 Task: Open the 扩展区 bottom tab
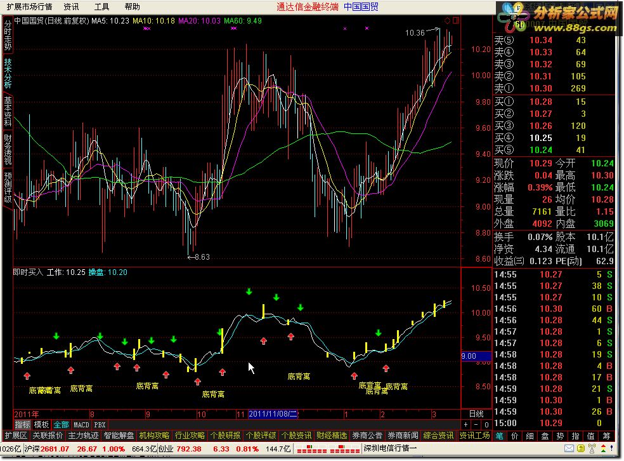pyautogui.click(x=15, y=436)
